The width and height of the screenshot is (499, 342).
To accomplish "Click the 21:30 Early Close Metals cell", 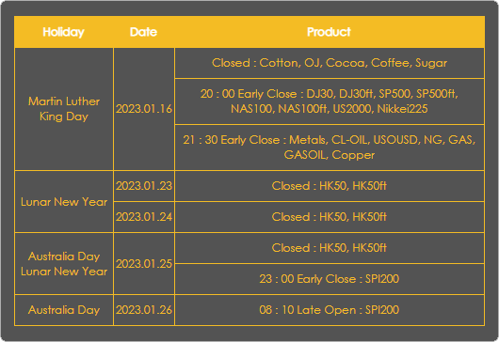I will point(330,148).
